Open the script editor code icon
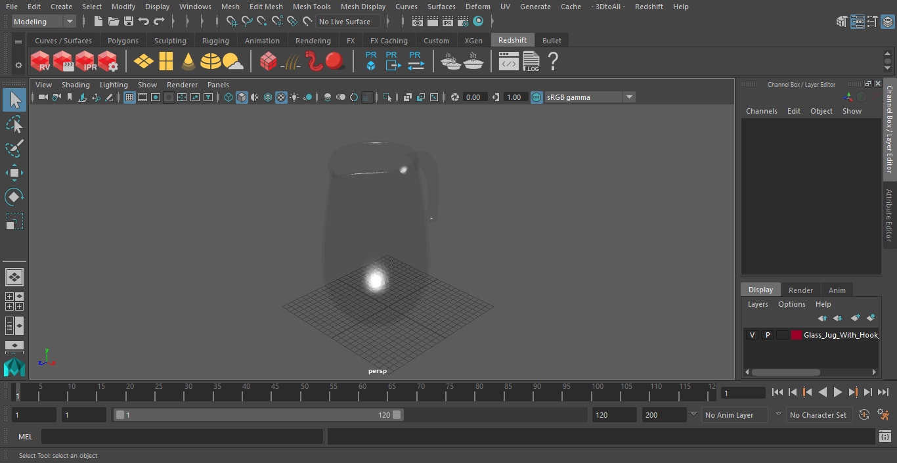Viewport: 897px width, 463px height. click(509, 62)
